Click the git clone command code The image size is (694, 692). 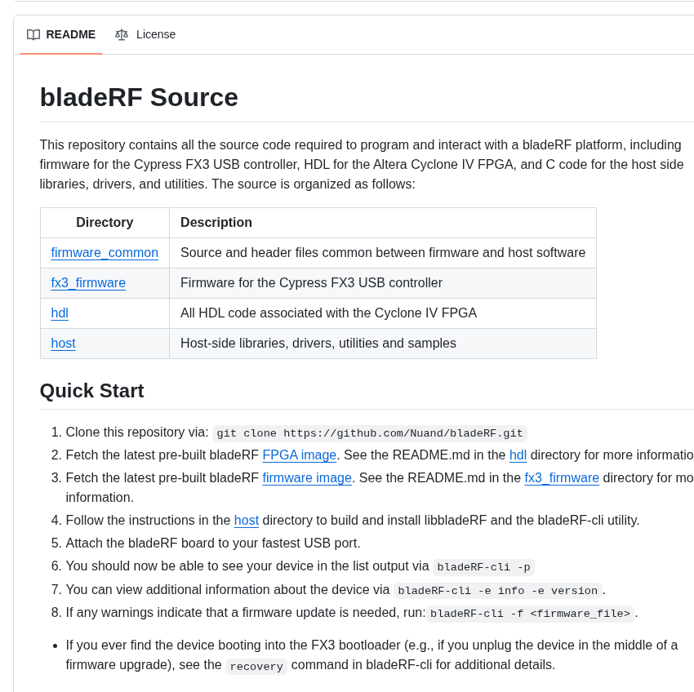coord(370,433)
